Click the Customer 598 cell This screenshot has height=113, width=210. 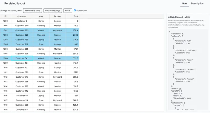[x=22, y=53]
